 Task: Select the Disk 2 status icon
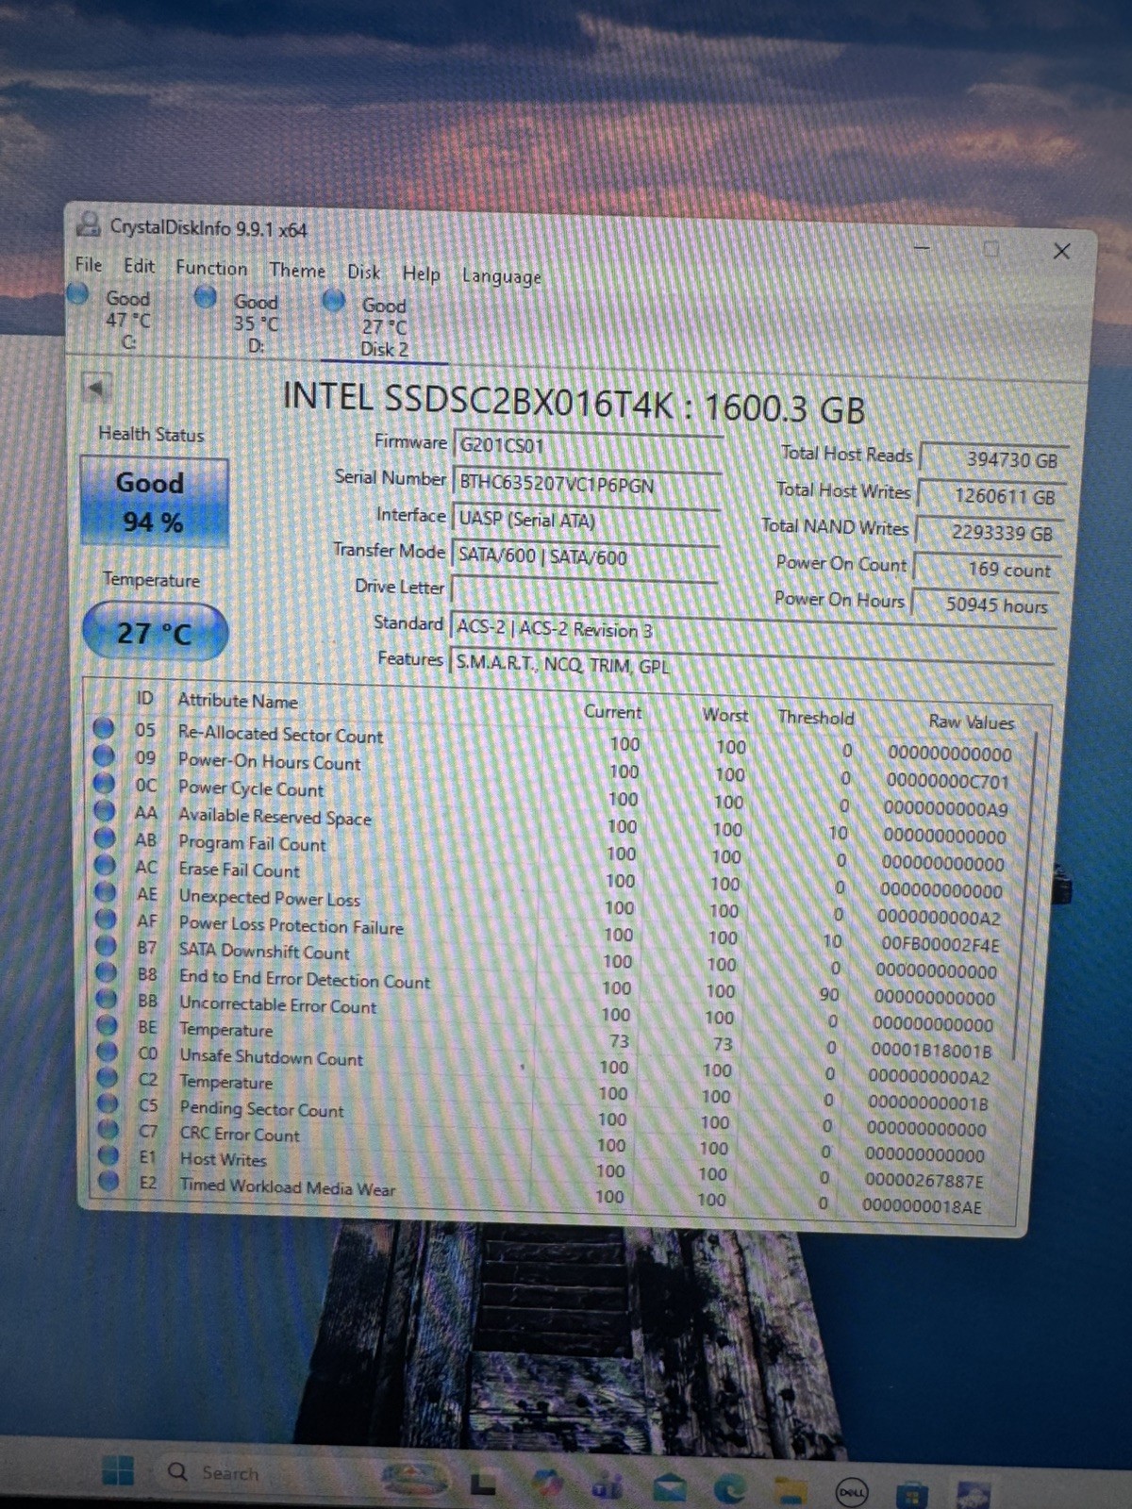[x=334, y=301]
